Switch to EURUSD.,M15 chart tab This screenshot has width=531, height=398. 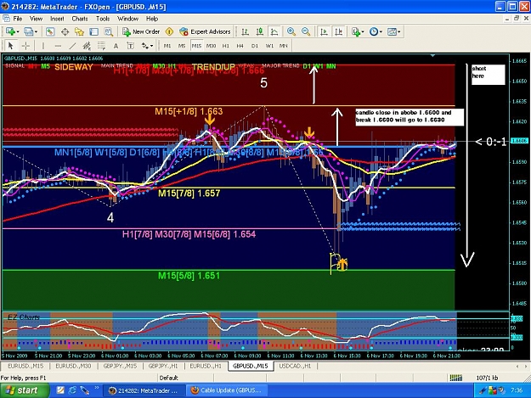coord(25,366)
